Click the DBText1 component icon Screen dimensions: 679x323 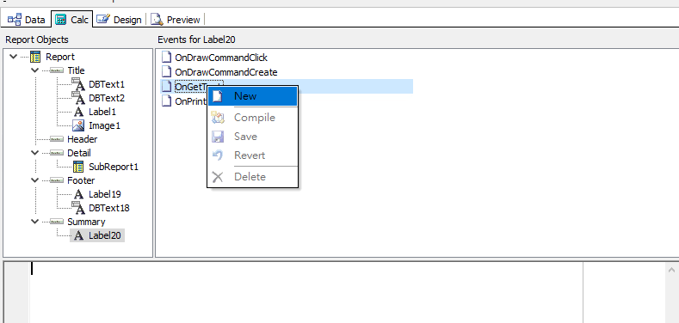click(x=78, y=84)
